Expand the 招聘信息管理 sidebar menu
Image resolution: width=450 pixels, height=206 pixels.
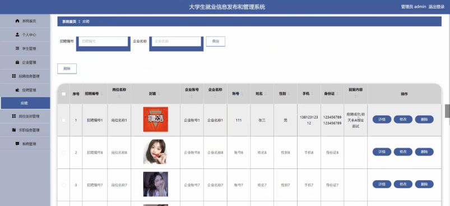pos(25,76)
